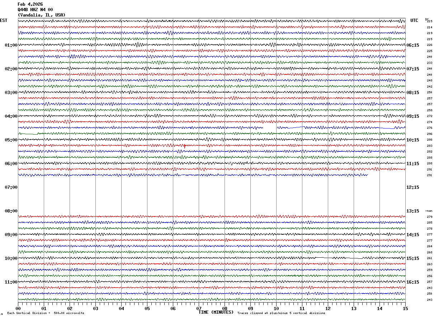Click the DC offset value "233"
Image resolution: width=434 pixels, height=318 pixels.
click(x=429, y=63)
